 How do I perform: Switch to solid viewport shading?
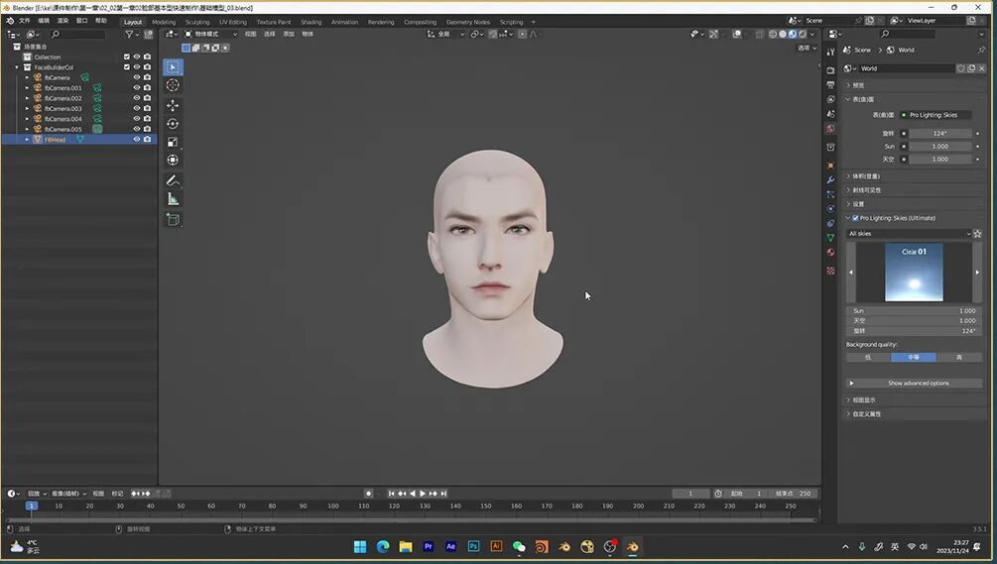783,35
